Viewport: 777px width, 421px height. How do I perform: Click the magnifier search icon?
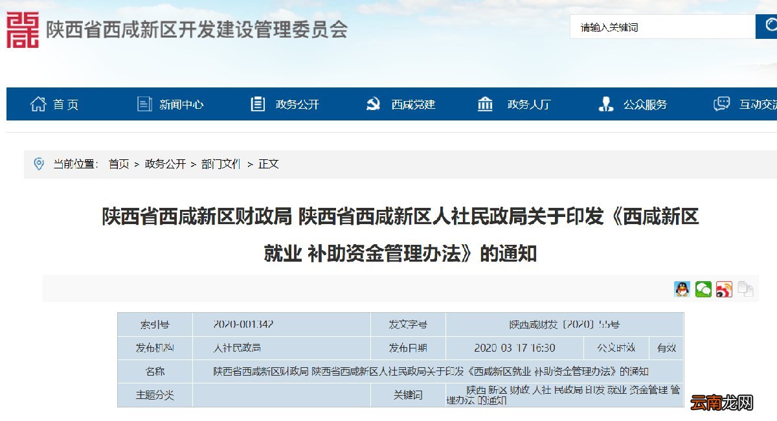click(769, 27)
